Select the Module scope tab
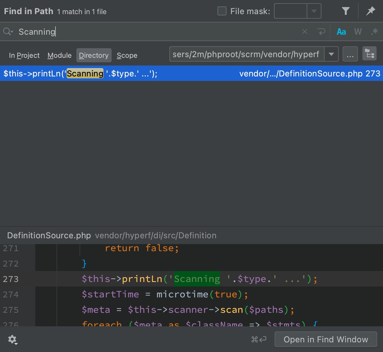The height and width of the screenshot is (352, 383). point(59,55)
